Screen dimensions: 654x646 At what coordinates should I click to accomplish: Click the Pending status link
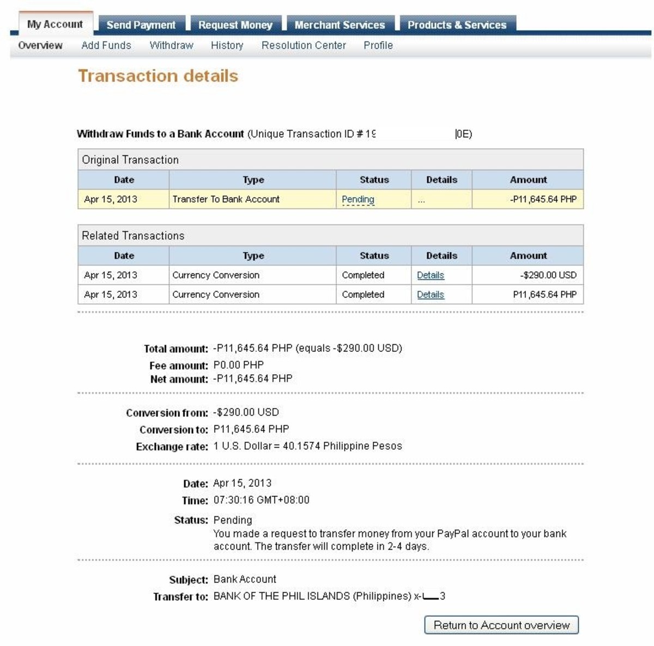(x=358, y=199)
